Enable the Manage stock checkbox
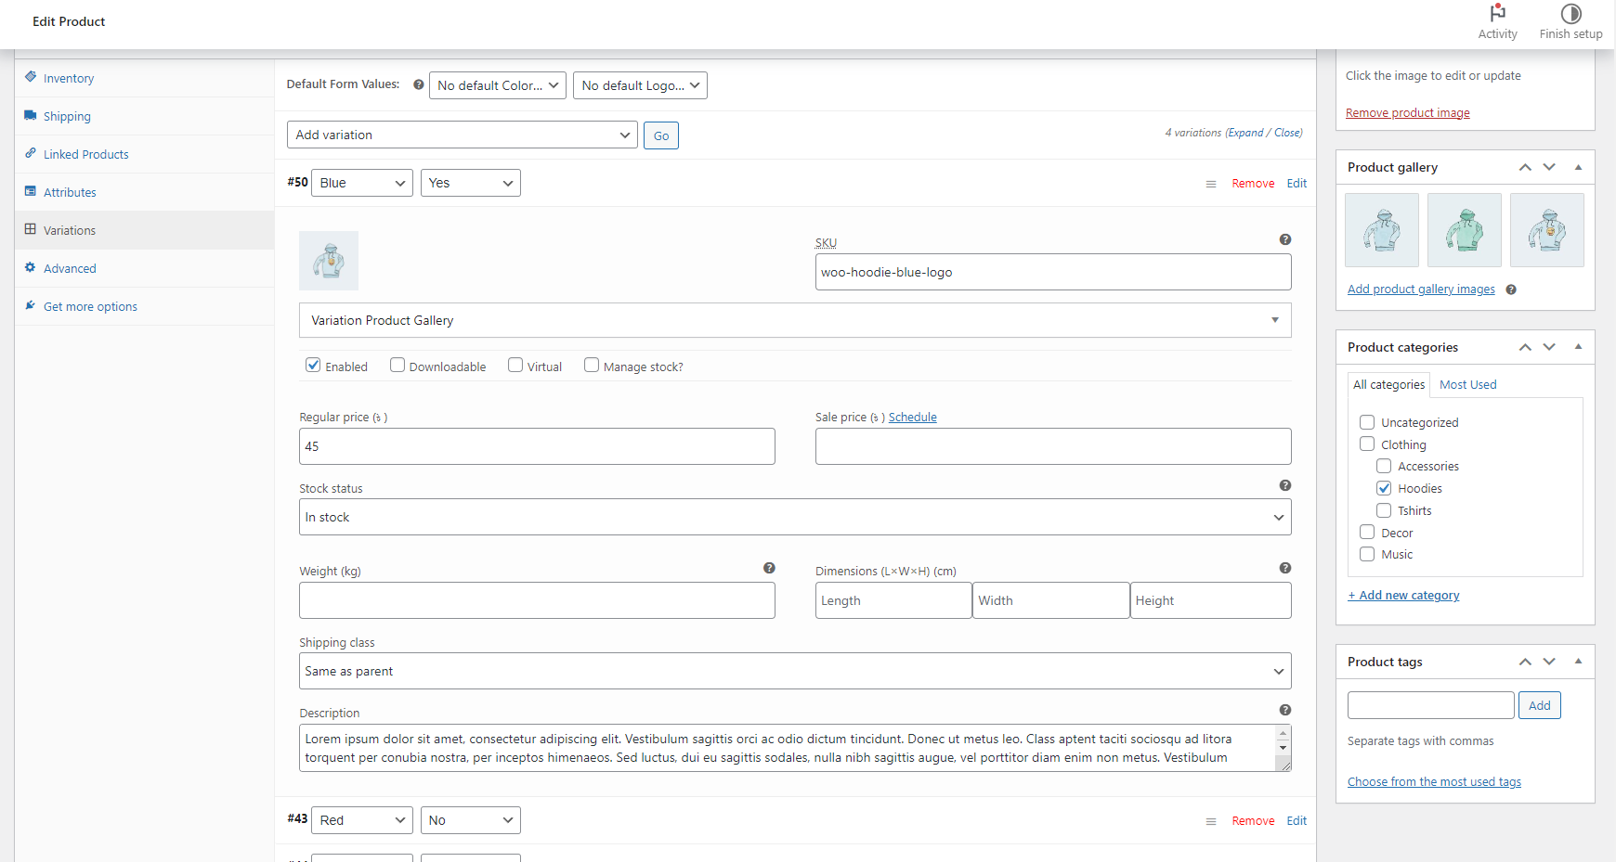This screenshot has width=1616, height=862. [x=592, y=365]
